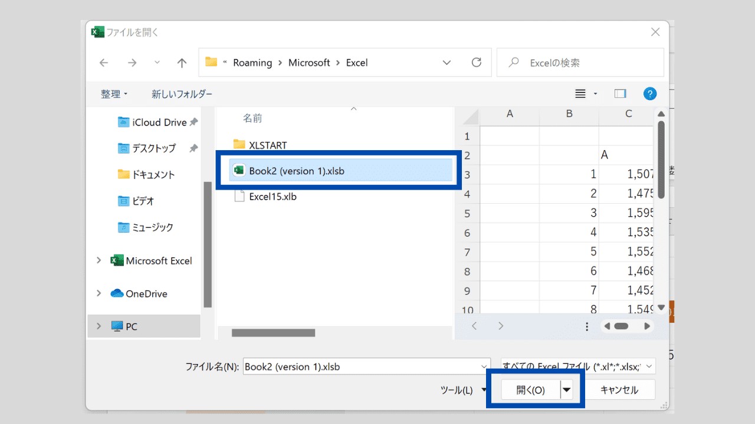
Task: Click the ファイル名 input field
Action: [x=361, y=366]
